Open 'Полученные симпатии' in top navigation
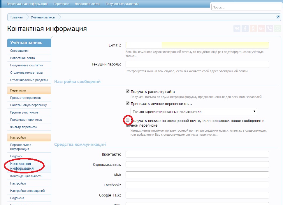The width and height of the screenshot is (283, 205). pyautogui.click(x=122, y=4)
